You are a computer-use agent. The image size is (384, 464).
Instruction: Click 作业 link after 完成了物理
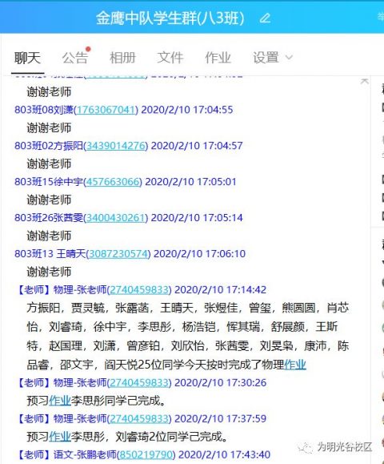294,365
